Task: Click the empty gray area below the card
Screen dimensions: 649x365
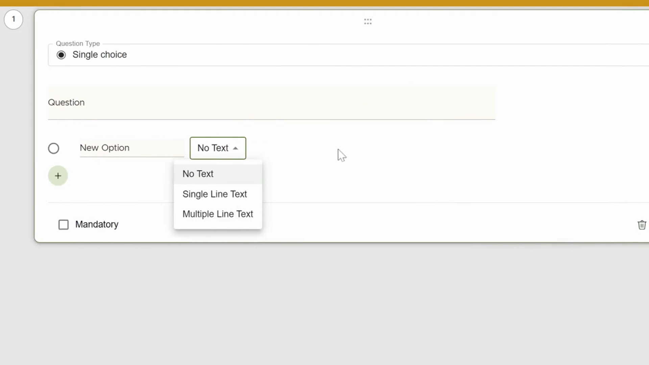Action: pos(324,304)
